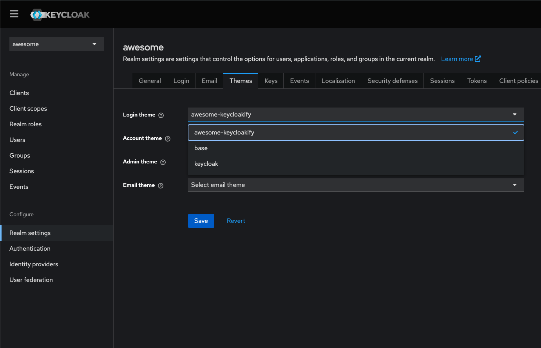Image resolution: width=541 pixels, height=348 pixels.
Task: Save the theme settings
Action: [x=201, y=221]
